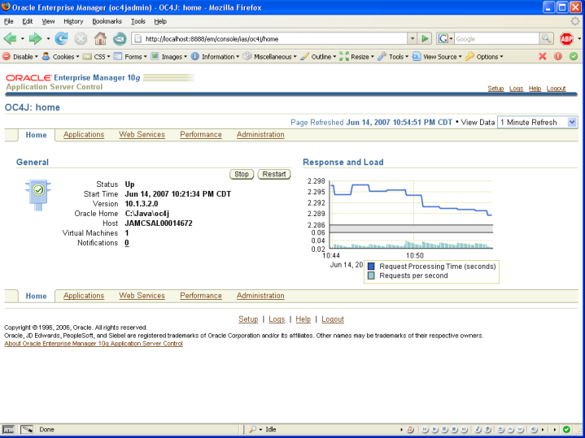Image resolution: width=585 pixels, height=438 pixels.
Task: Open the Edit menu
Action: click(27, 21)
